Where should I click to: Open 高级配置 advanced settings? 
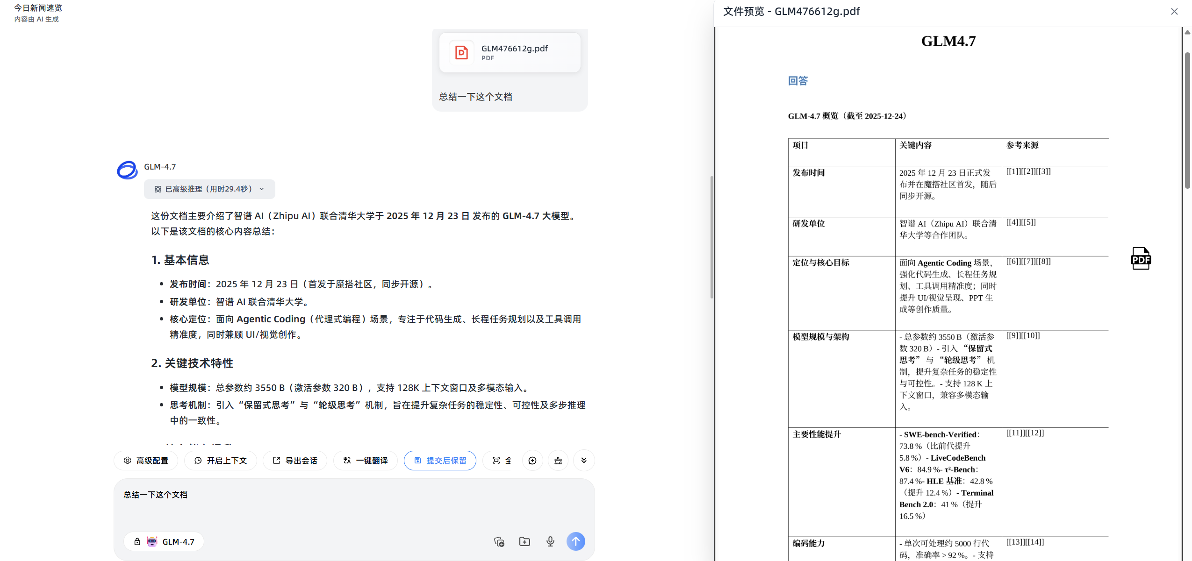(x=146, y=461)
